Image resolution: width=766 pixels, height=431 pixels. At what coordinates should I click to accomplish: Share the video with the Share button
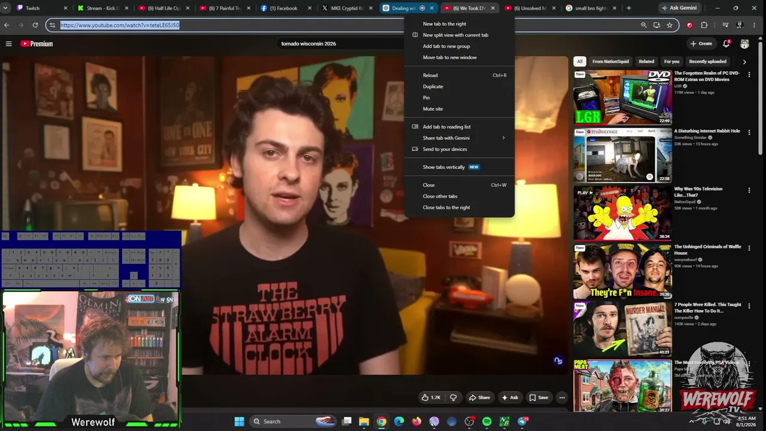[479, 397]
